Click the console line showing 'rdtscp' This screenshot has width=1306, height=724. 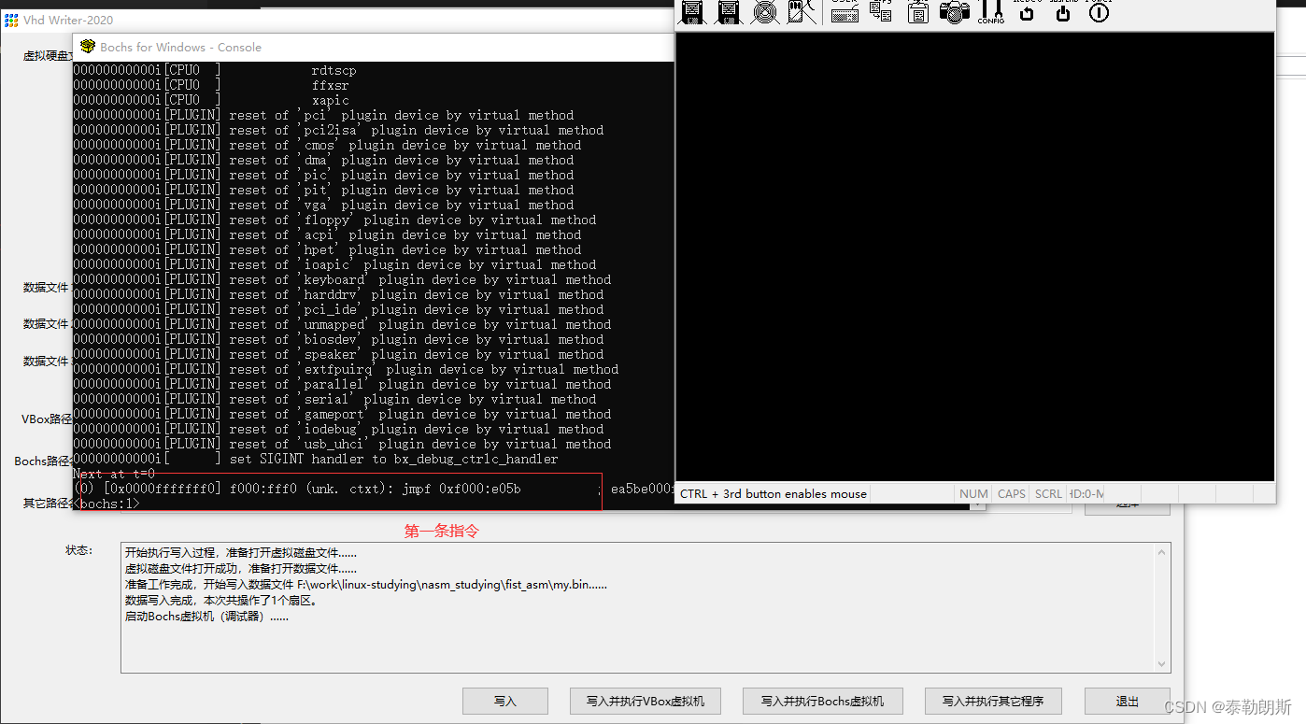pyautogui.click(x=215, y=70)
